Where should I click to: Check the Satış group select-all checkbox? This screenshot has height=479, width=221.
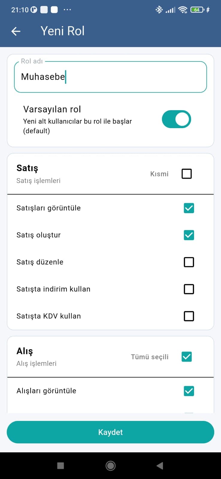pyautogui.click(x=187, y=174)
